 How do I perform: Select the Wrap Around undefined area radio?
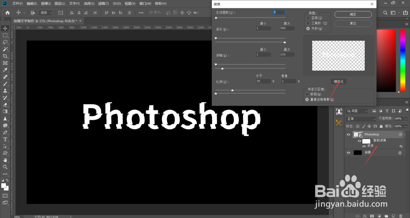tap(307, 94)
